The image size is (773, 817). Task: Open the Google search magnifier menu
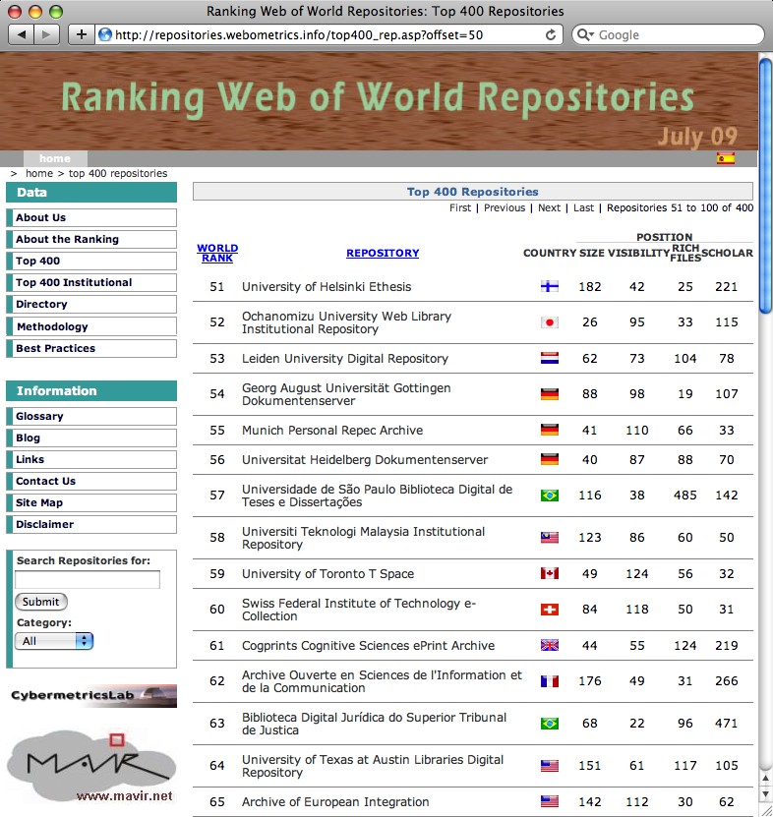click(x=585, y=35)
